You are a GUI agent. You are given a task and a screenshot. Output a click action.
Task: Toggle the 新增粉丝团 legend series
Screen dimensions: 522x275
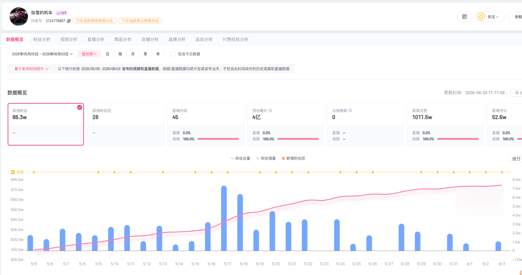pos(293,158)
